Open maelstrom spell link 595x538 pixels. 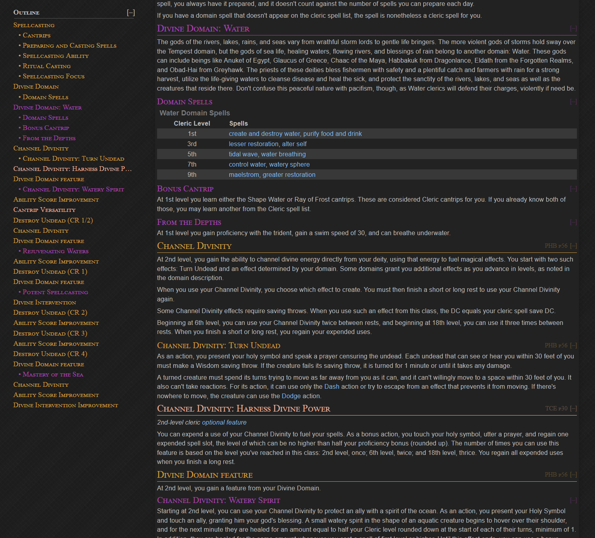[244, 174]
